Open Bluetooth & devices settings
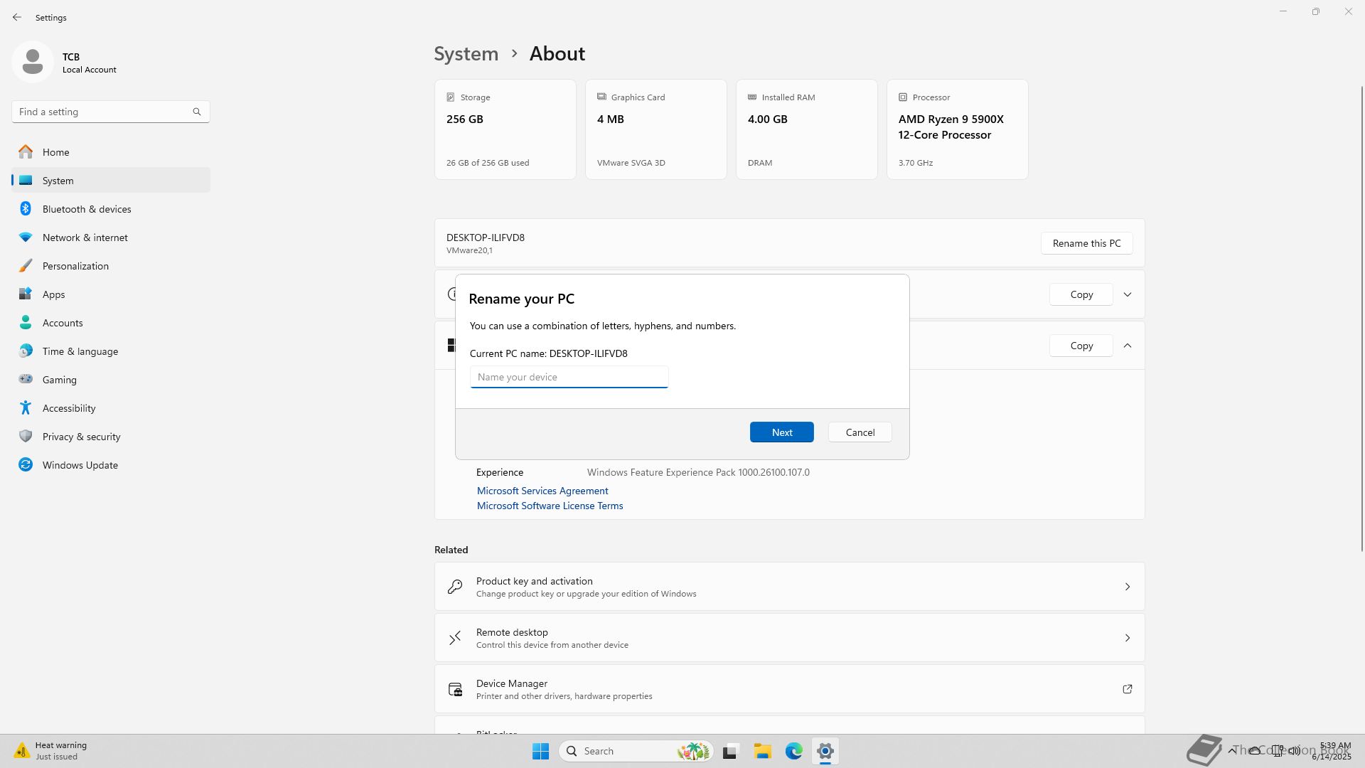The width and height of the screenshot is (1365, 768). pyautogui.click(x=86, y=209)
